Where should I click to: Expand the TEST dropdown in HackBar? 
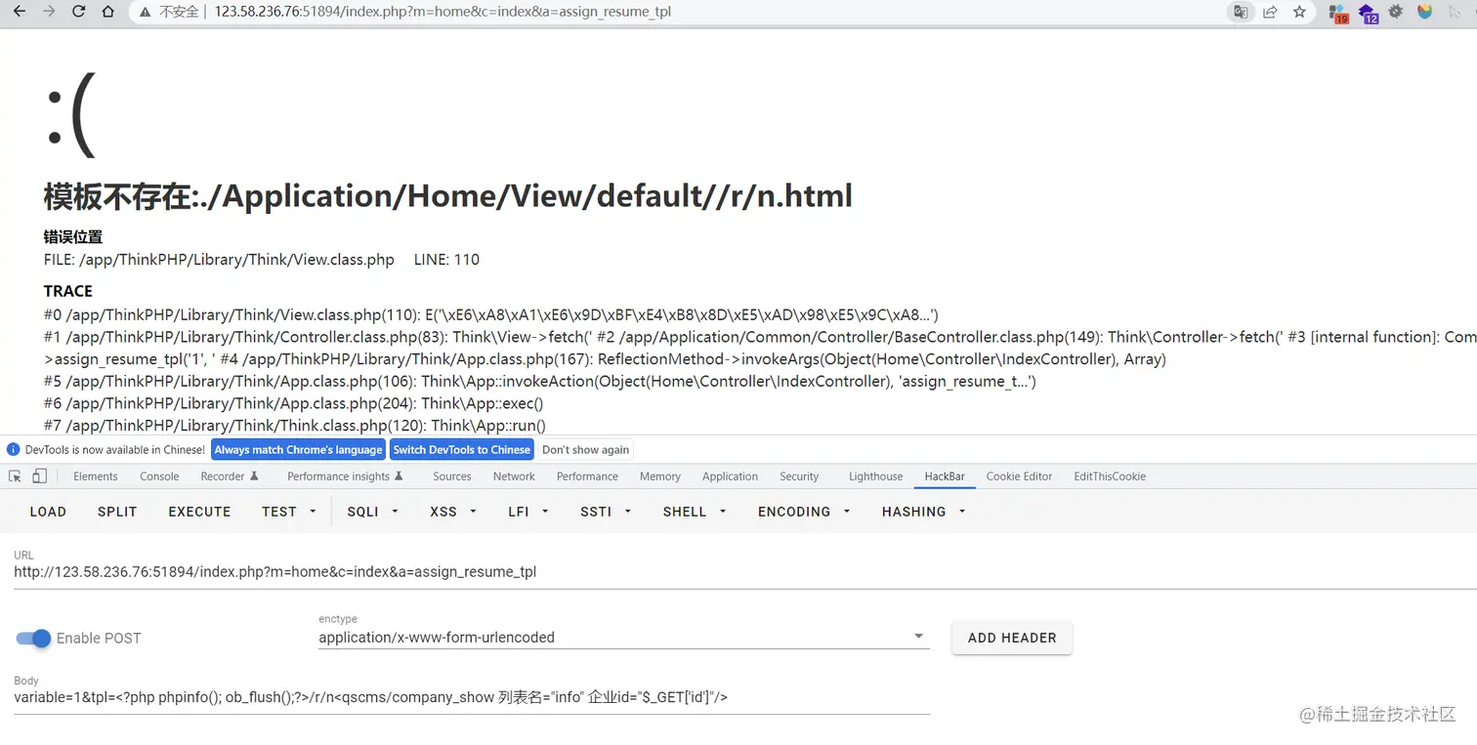(289, 512)
